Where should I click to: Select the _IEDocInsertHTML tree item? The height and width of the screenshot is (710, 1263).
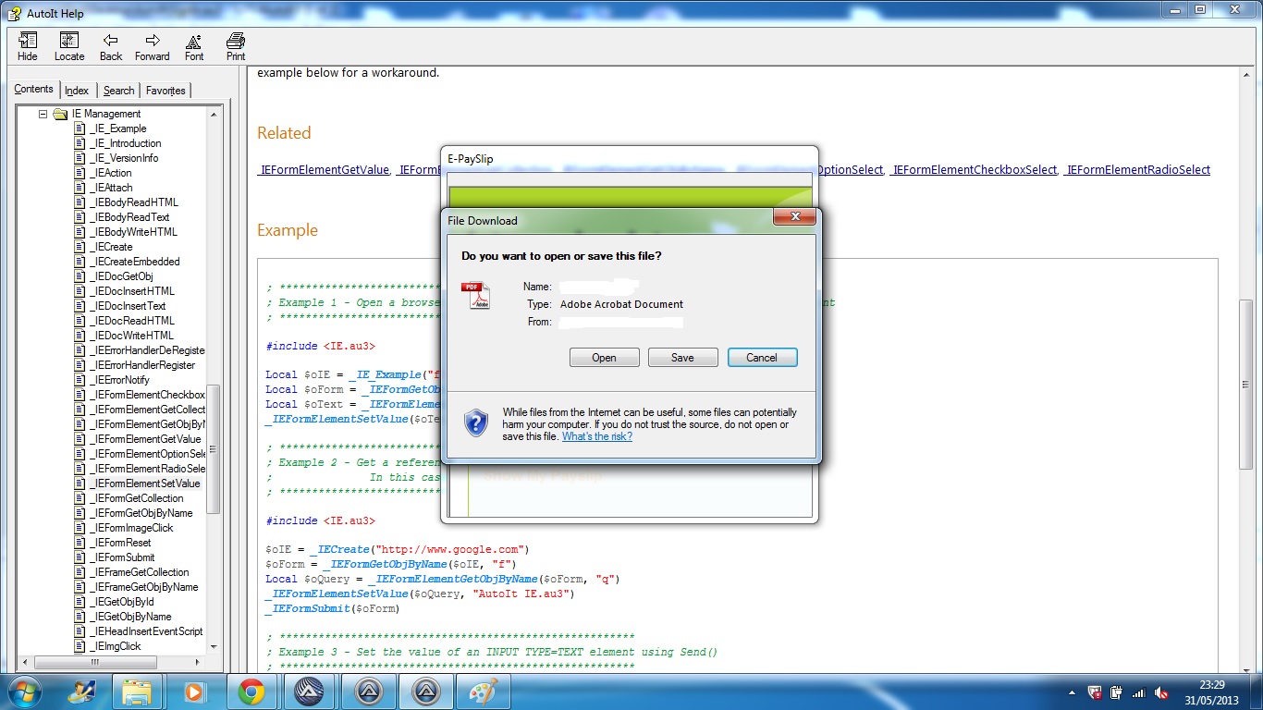[x=132, y=291]
